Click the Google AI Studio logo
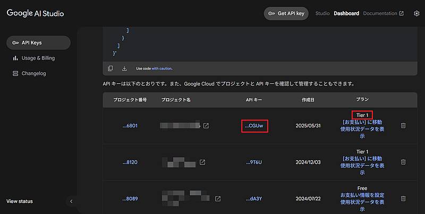The width and height of the screenshot is (425, 214). point(35,13)
